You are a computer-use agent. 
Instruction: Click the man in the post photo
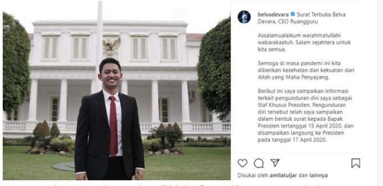[x=109, y=119]
